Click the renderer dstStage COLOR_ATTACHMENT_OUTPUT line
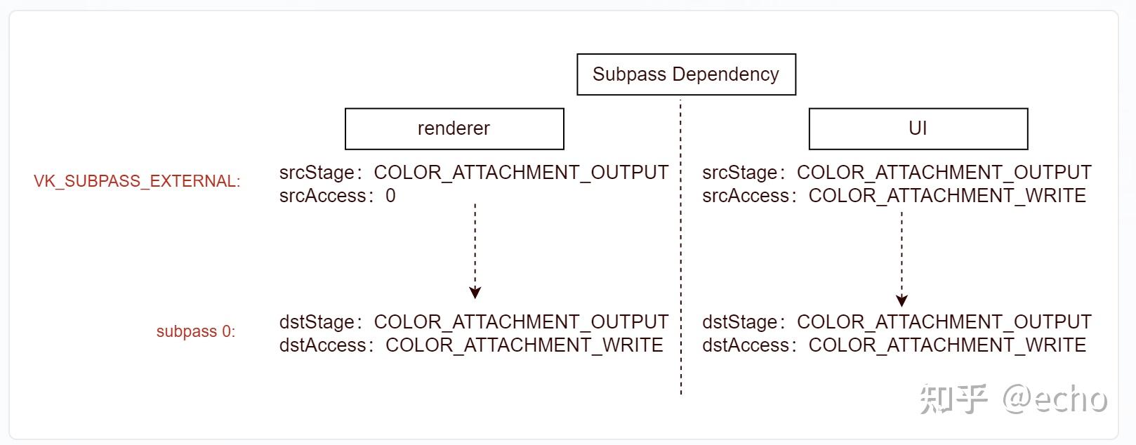Screen dimensions: 1136x445 473,322
